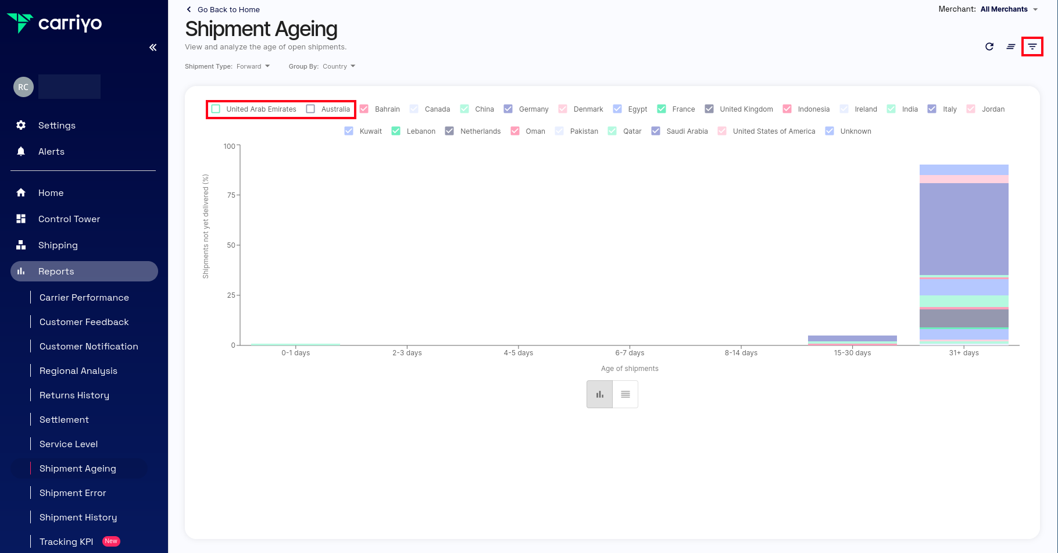Toggle Qatar legend checkbox

coord(612,131)
